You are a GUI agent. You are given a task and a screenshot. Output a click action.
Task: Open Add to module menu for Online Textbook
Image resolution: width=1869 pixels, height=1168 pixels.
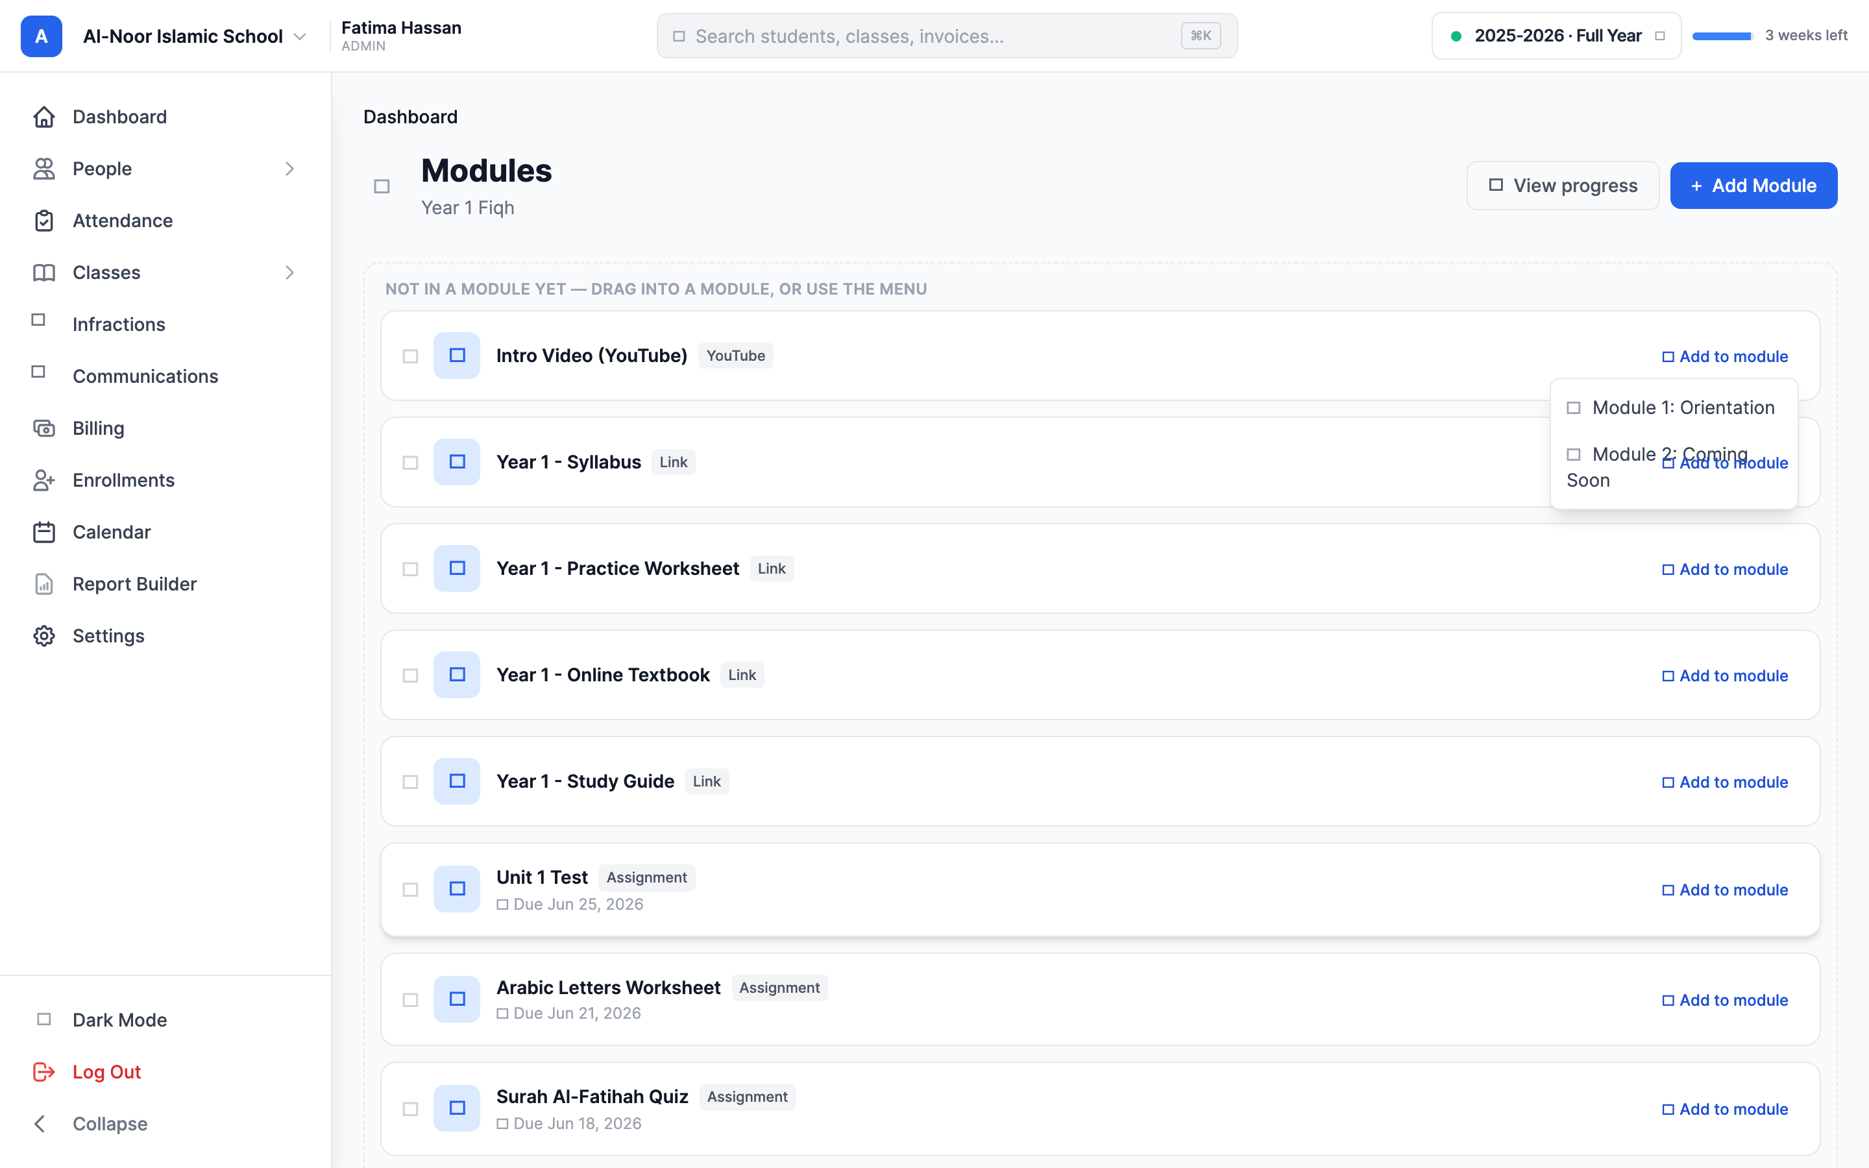coord(1724,676)
